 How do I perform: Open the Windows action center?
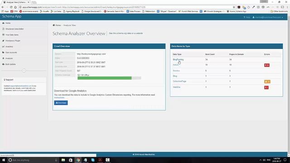[285, 160]
